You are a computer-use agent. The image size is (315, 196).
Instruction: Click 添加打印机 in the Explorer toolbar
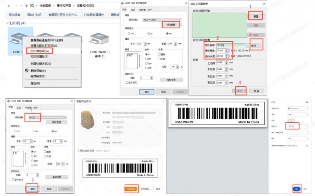click(35, 15)
